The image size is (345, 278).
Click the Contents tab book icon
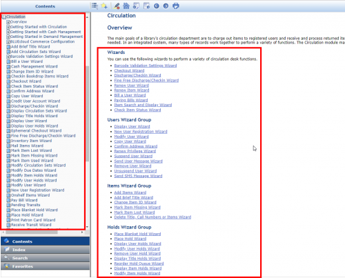click(x=6, y=241)
